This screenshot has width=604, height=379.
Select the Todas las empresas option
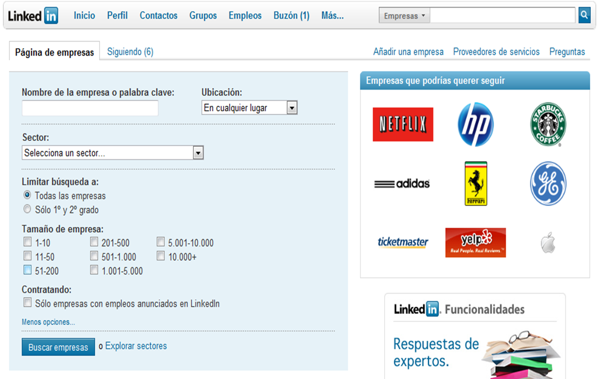coord(27,195)
